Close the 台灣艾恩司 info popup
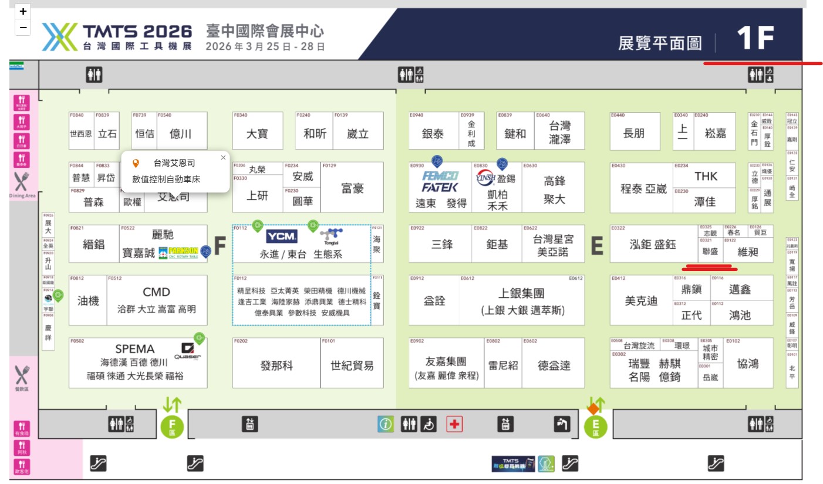Screen dimensions: 823x484 click(223, 158)
